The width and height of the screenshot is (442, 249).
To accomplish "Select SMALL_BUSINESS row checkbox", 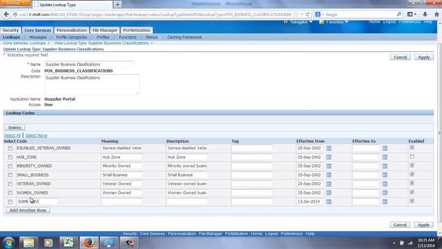I will tap(10, 175).
